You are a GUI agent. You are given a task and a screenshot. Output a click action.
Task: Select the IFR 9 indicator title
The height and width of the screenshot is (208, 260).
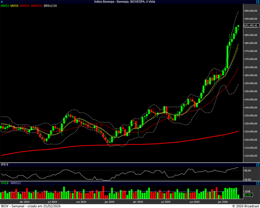(x=5, y=165)
